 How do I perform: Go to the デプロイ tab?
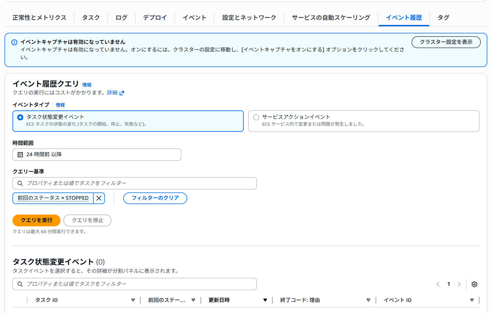(155, 18)
